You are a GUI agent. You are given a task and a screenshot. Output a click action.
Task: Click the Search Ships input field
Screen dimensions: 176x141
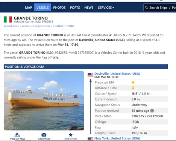tap(160, 7)
